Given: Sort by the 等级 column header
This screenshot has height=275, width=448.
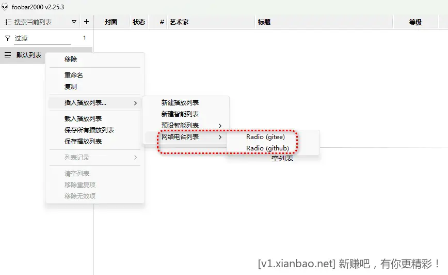Looking at the screenshot, I should tap(415, 22).
